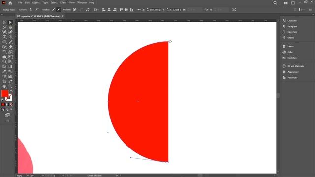This screenshot has width=315, height=177.
Task: Click Horizontal Align Left icon
Action: tap(104, 10)
